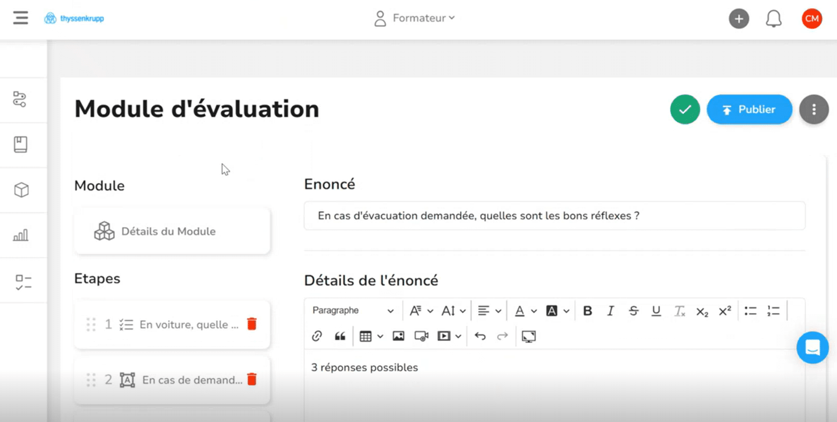Open the hamburger main menu
Viewport: 837px width, 422px height.
[21, 18]
